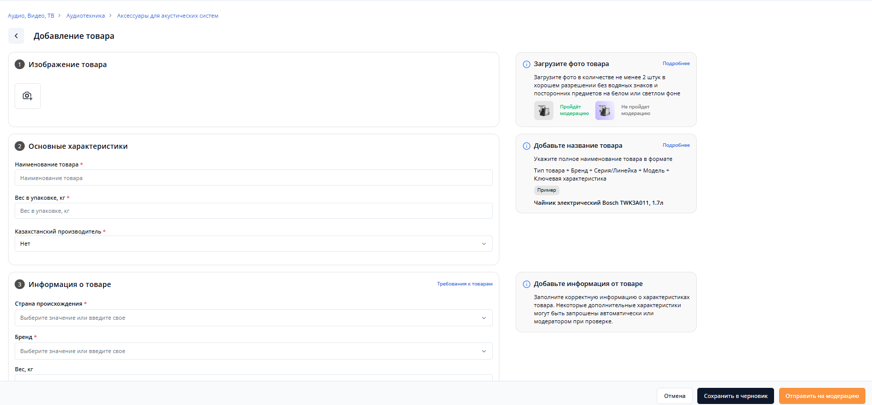Image resolution: width=872 pixels, height=405 pixels.
Task: Click Отправить на модерацию button
Action: [822, 396]
